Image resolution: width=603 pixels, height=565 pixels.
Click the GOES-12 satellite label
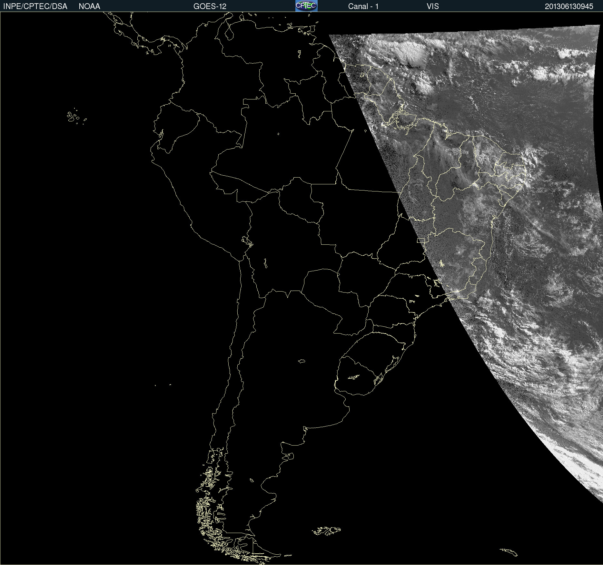(x=210, y=6)
